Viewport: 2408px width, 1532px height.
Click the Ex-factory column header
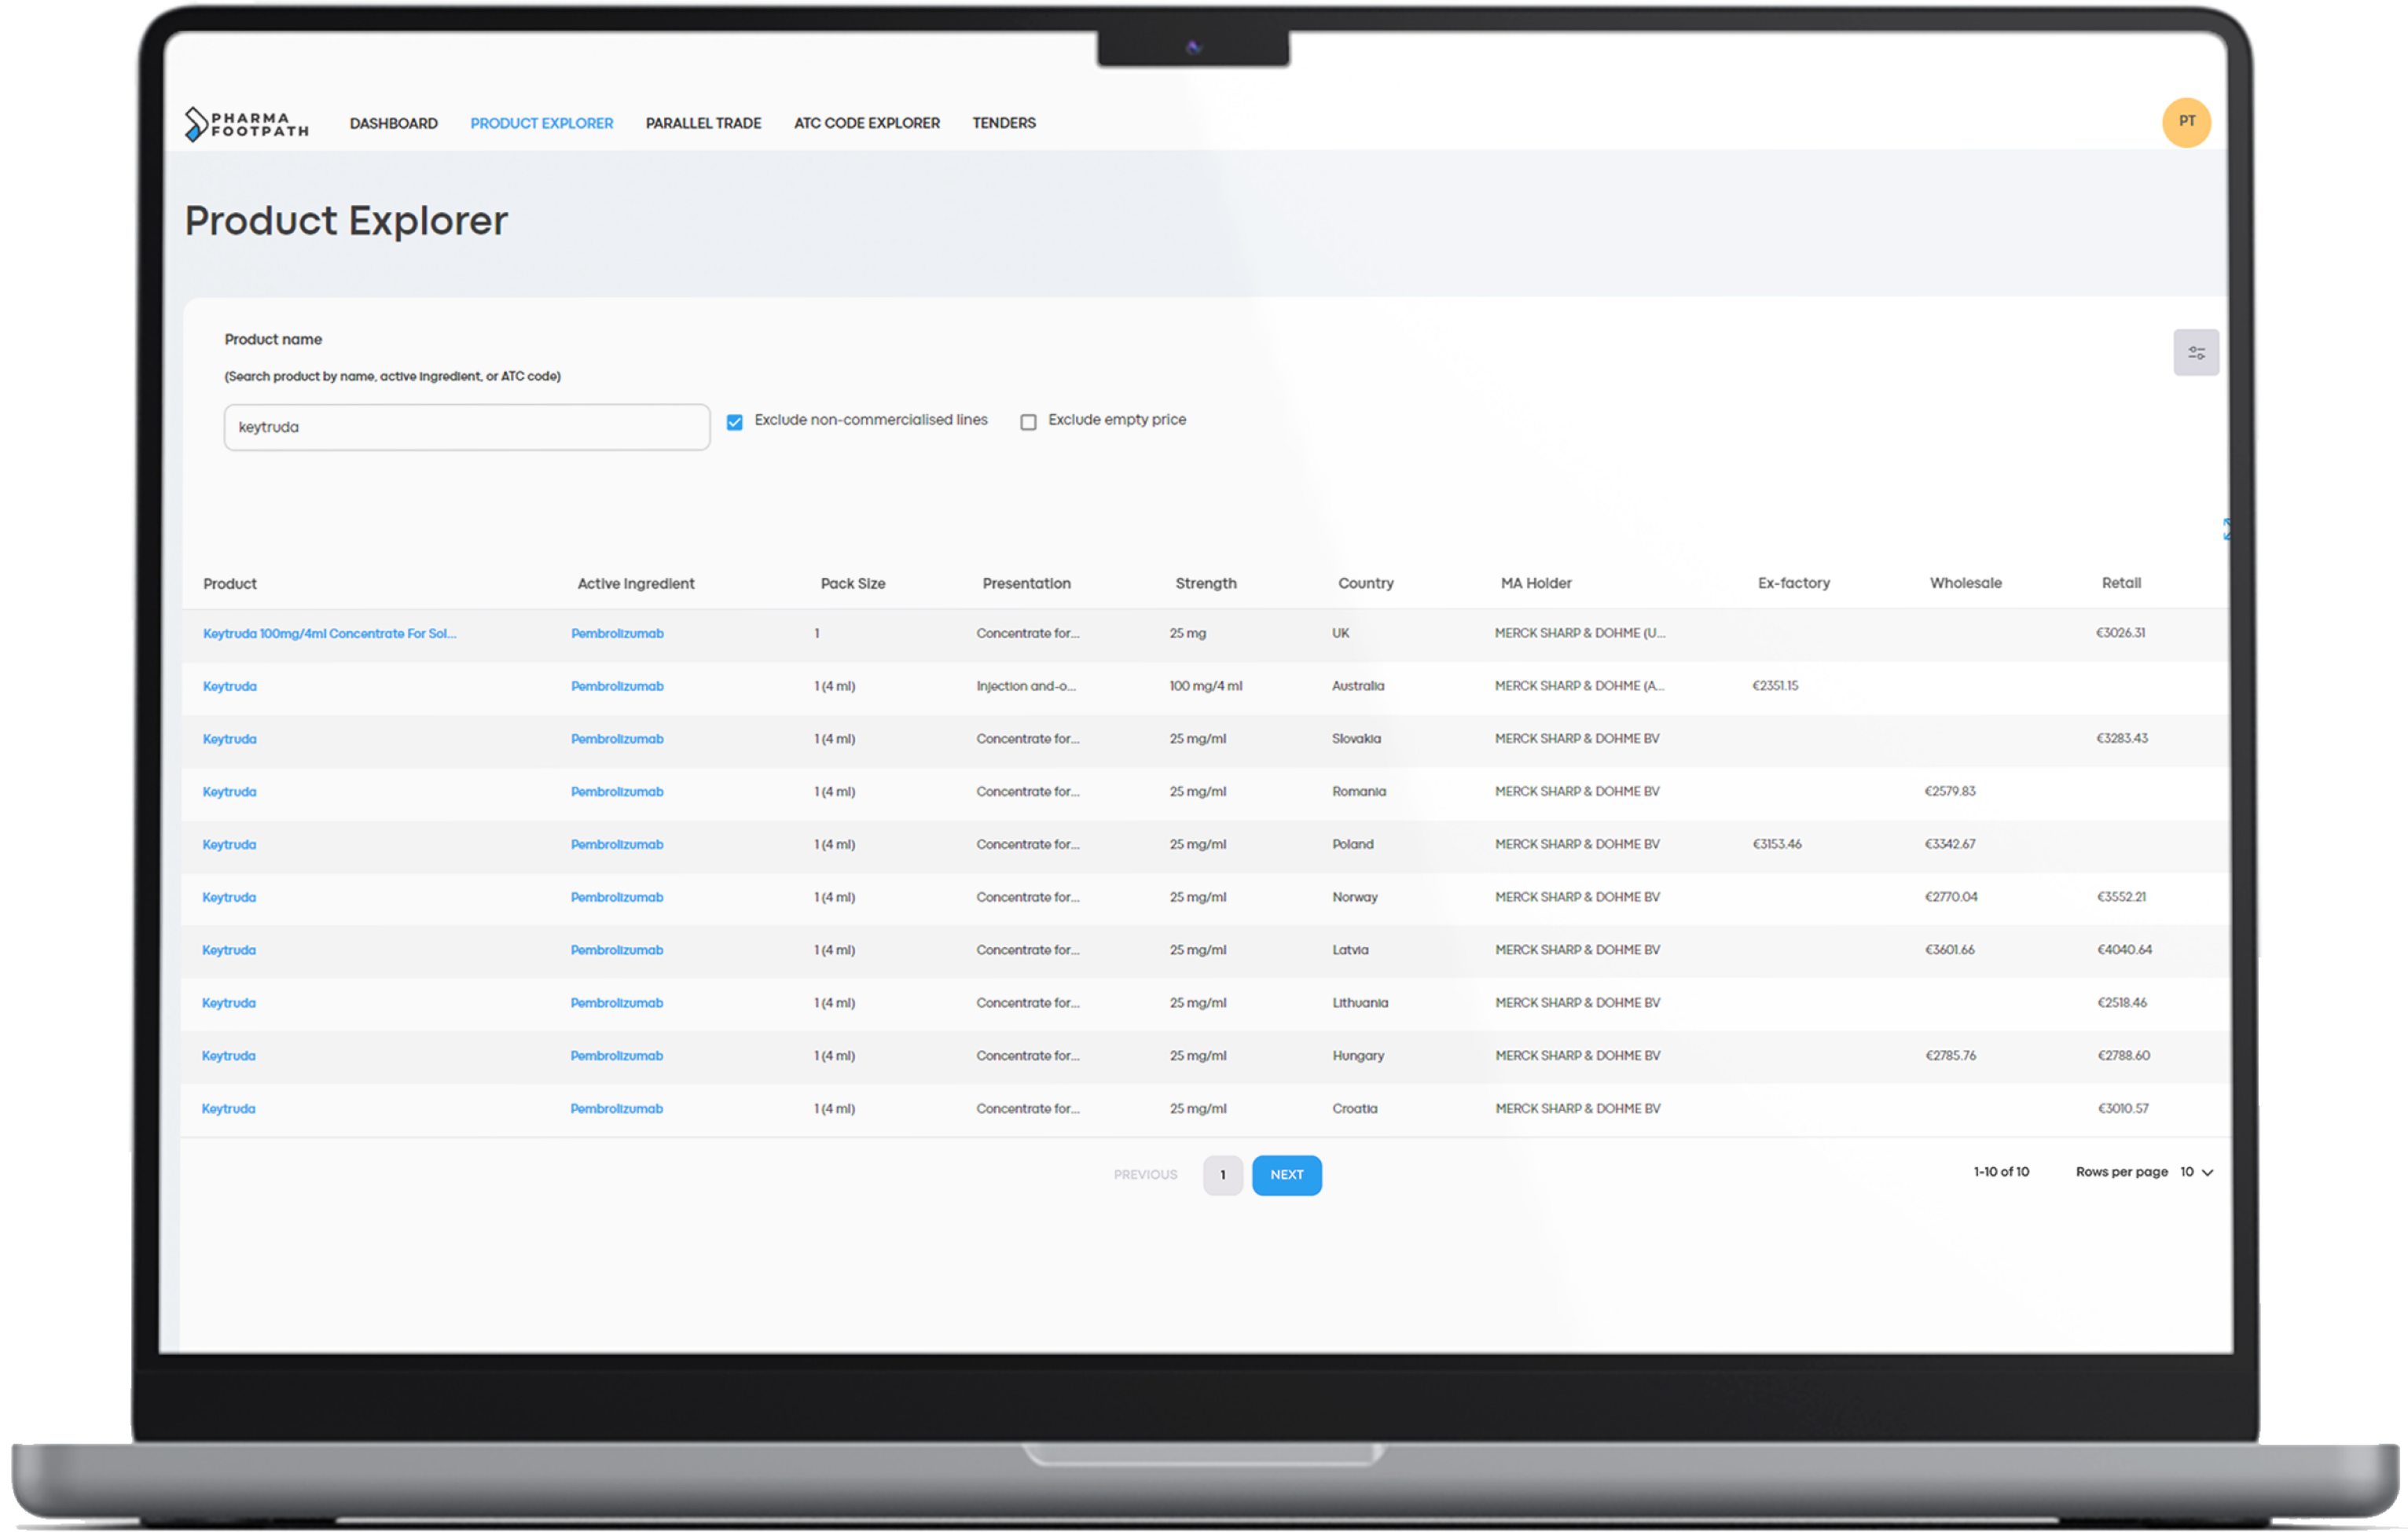point(1794,583)
